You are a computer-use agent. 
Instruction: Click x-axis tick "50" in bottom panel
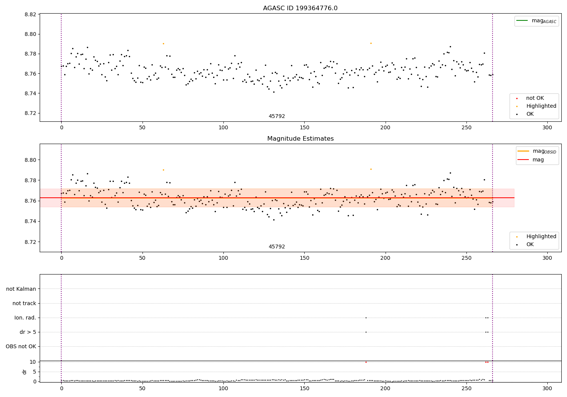tap(143, 389)
